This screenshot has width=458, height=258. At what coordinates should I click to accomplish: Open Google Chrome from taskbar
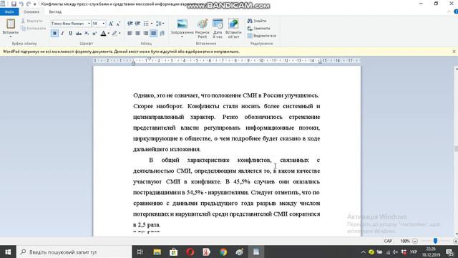pyautogui.click(x=223, y=252)
